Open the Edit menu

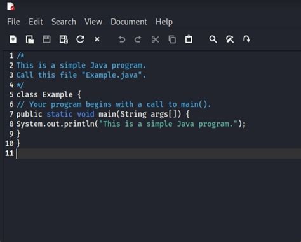pyautogui.click(x=36, y=22)
